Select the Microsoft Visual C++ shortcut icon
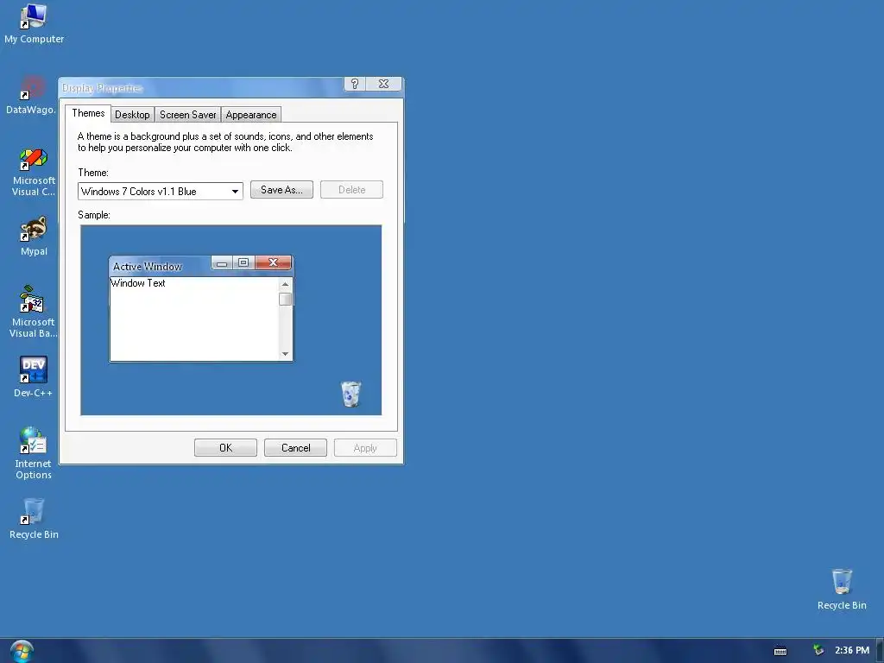This screenshot has height=663, width=884. pyautogui.click(x=34, y=172)
